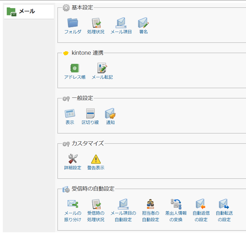The height and width of the screenshot is (234, 246).
Task: Click the 受信時の処理状況 icon
Action: coord(96,204)
